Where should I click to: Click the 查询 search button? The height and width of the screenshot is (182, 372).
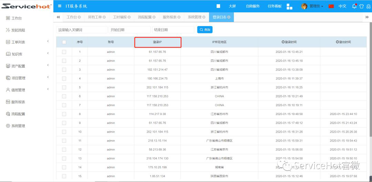point(205,30)
